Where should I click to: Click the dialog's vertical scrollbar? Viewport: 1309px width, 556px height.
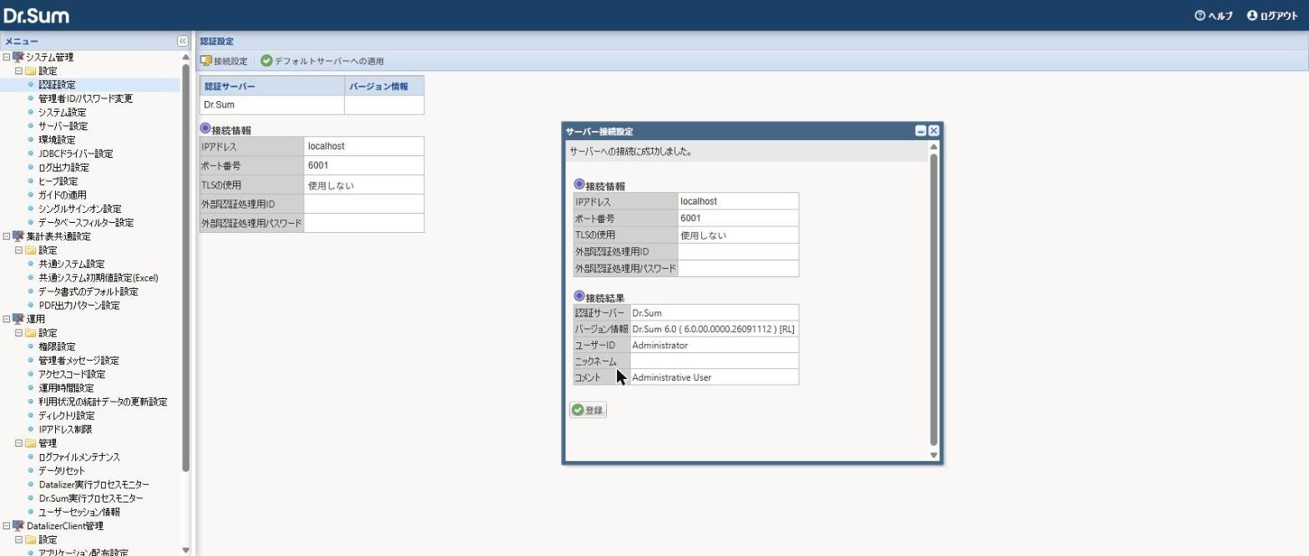point(933,299)
